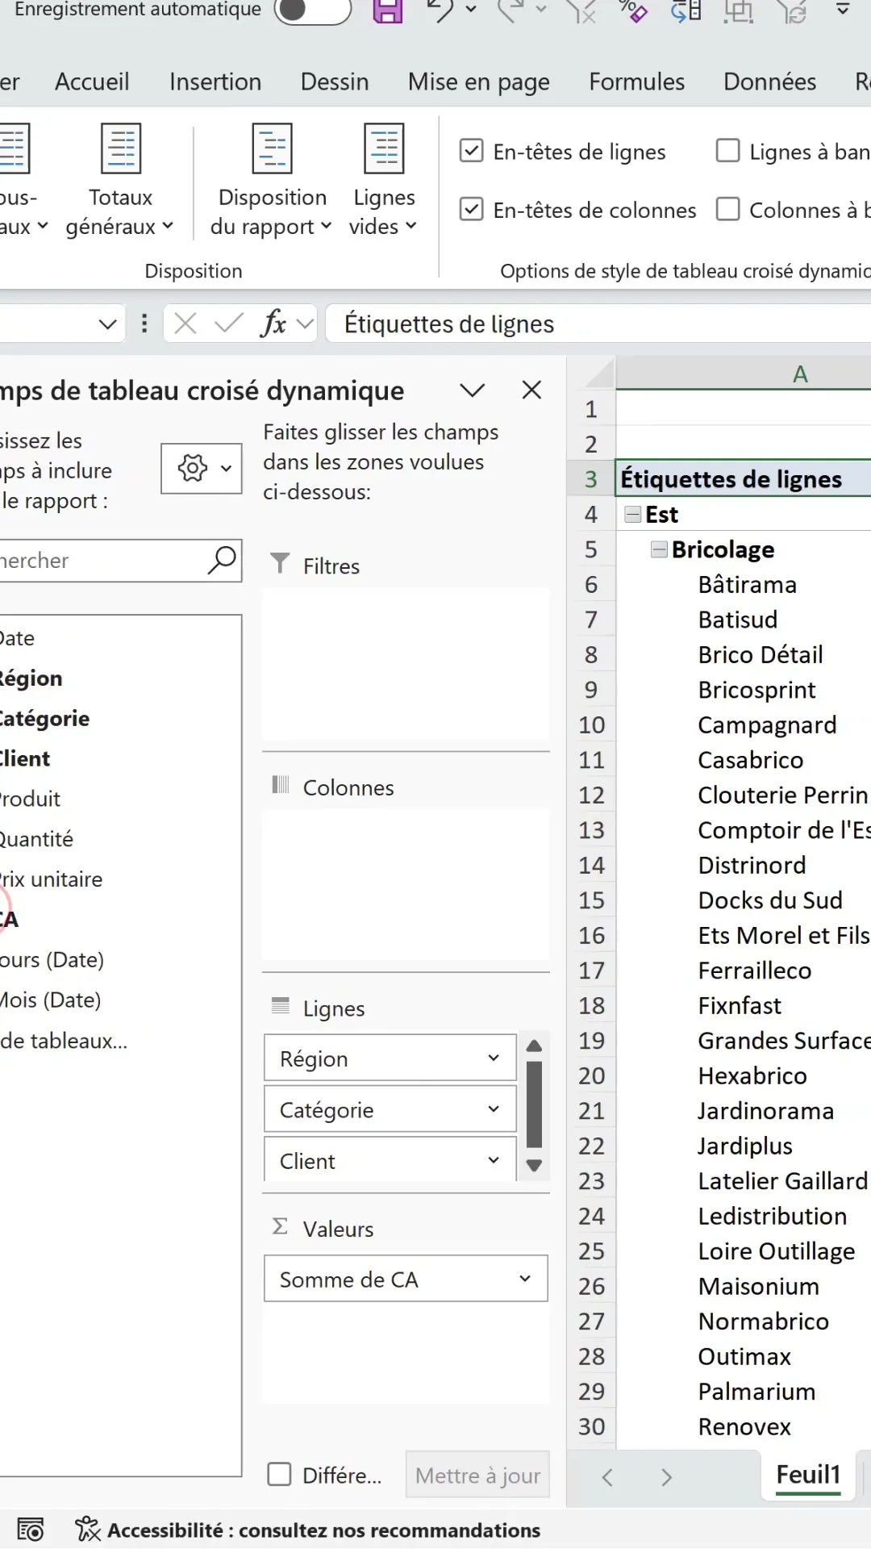Open the Données ribbon tab
Viewport: 871px width, 1549px height.
pyautogui.click(x=770, y=81)
